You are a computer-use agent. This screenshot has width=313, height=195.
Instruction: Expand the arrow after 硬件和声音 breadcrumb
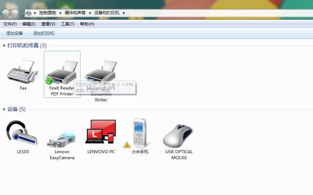point(90,13)
